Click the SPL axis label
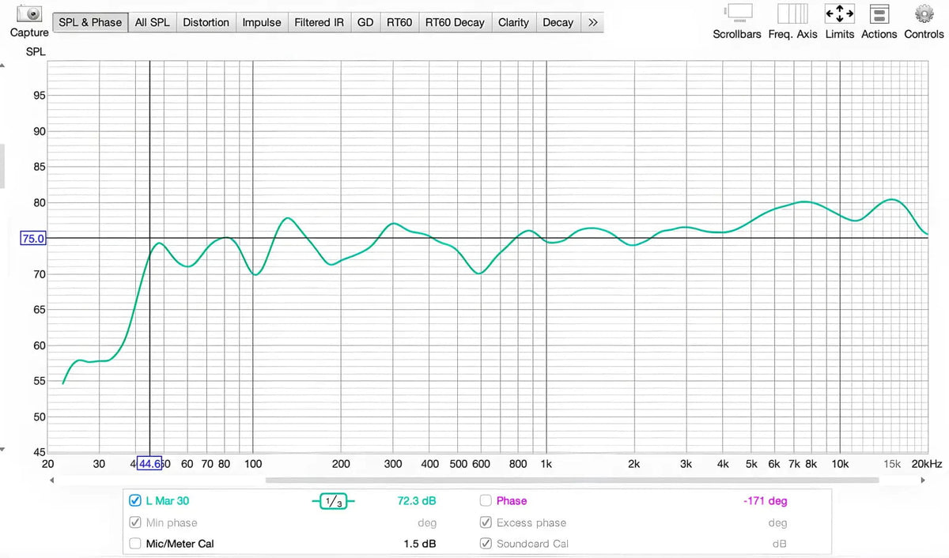This screenshot has width=949, height=558. [36, 51]
